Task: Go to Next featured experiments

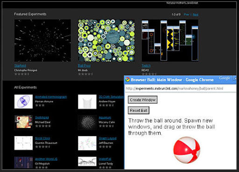Action: coord(196,14)
